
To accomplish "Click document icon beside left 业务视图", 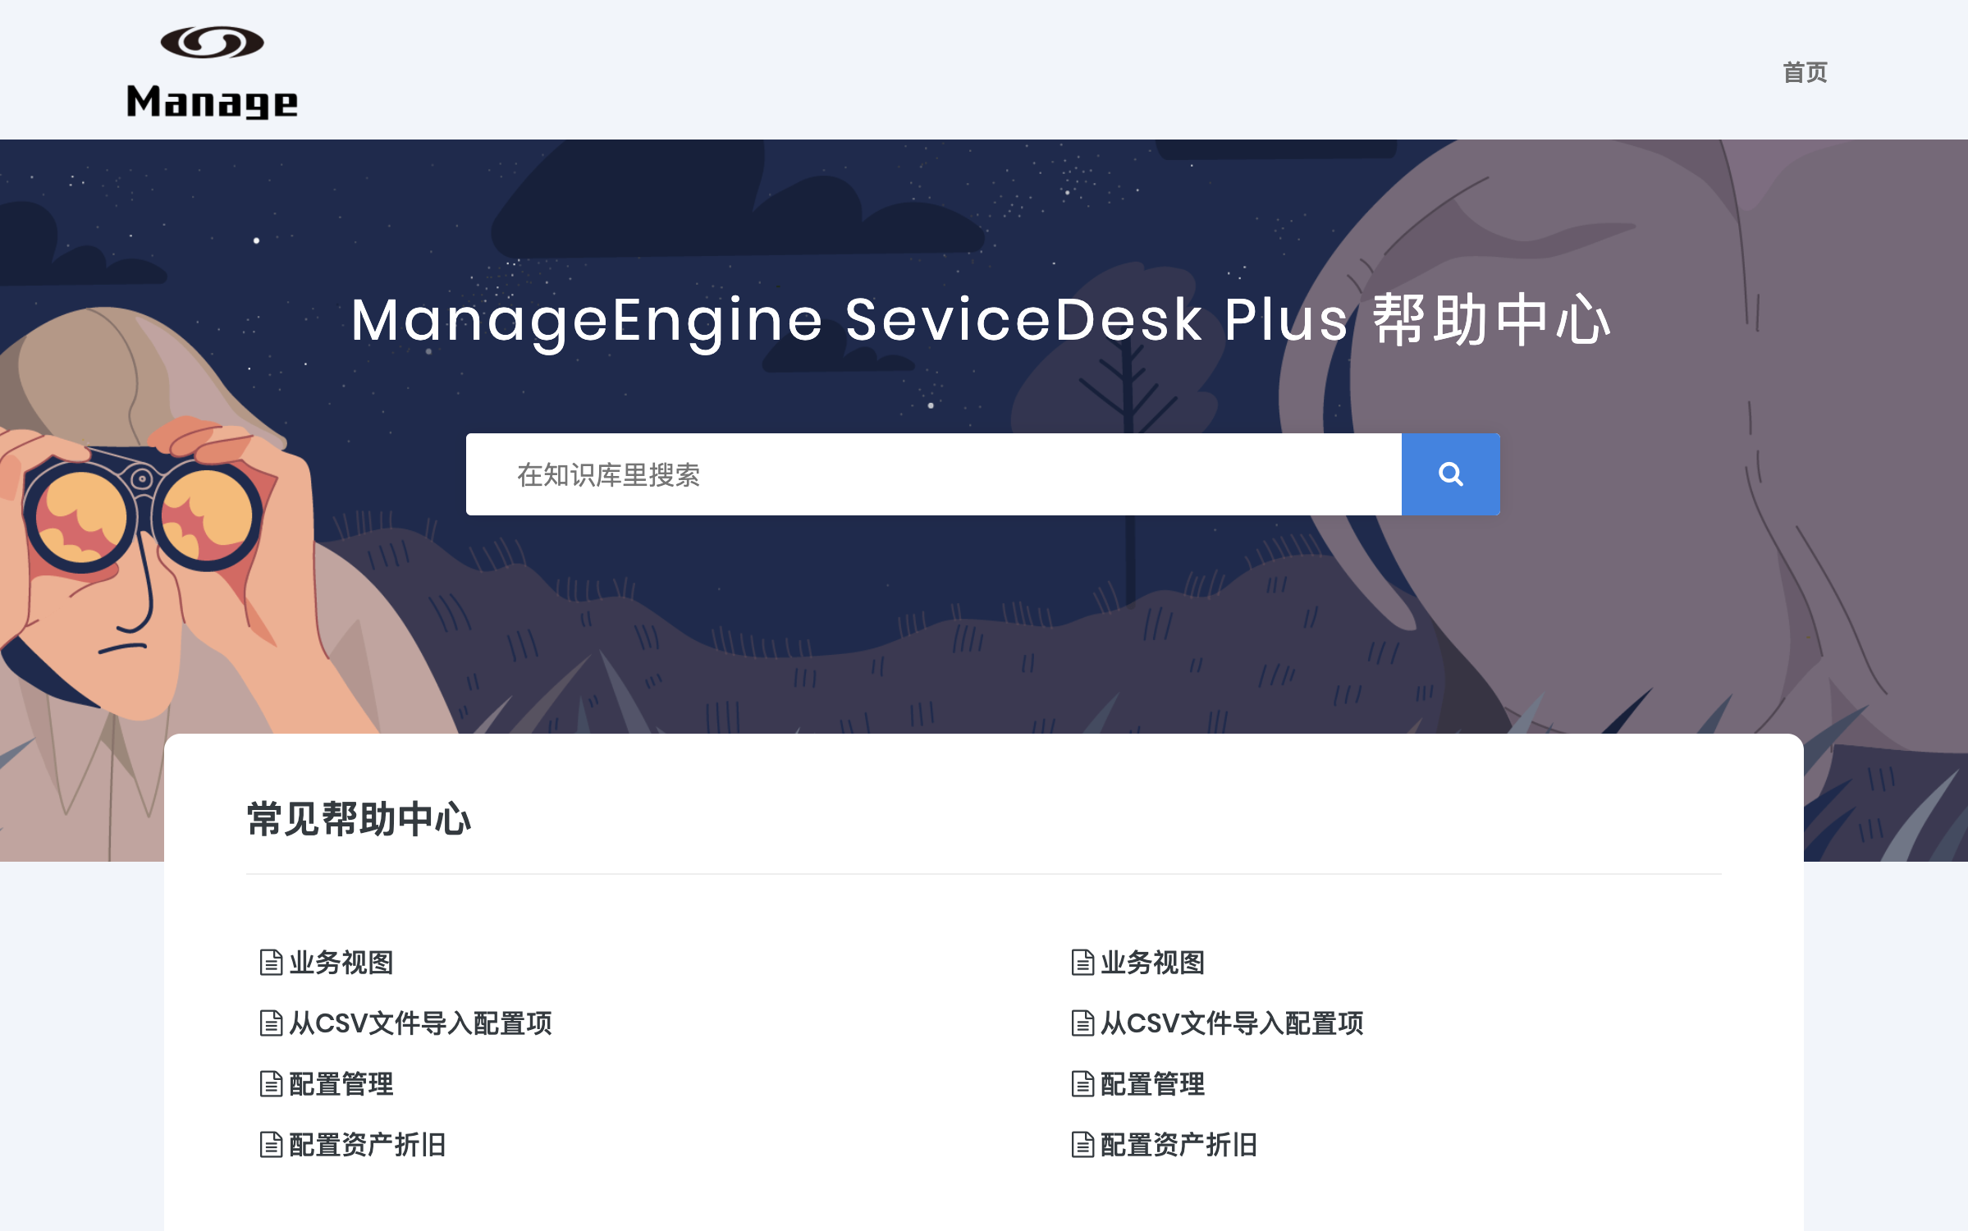I will click(x=271, y=963).
